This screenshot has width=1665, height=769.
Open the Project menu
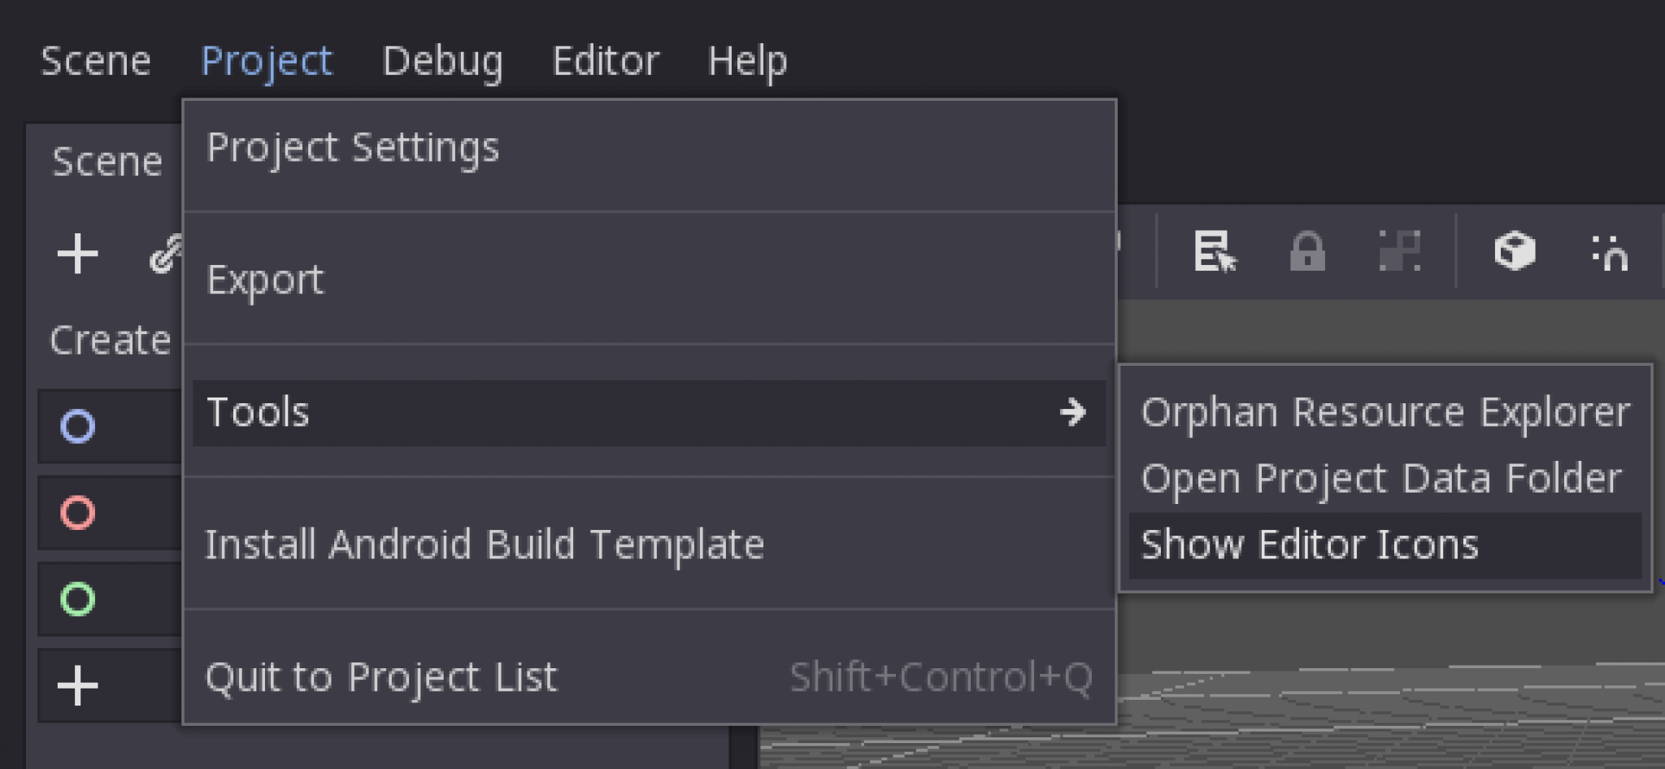[x=266, y=61]
